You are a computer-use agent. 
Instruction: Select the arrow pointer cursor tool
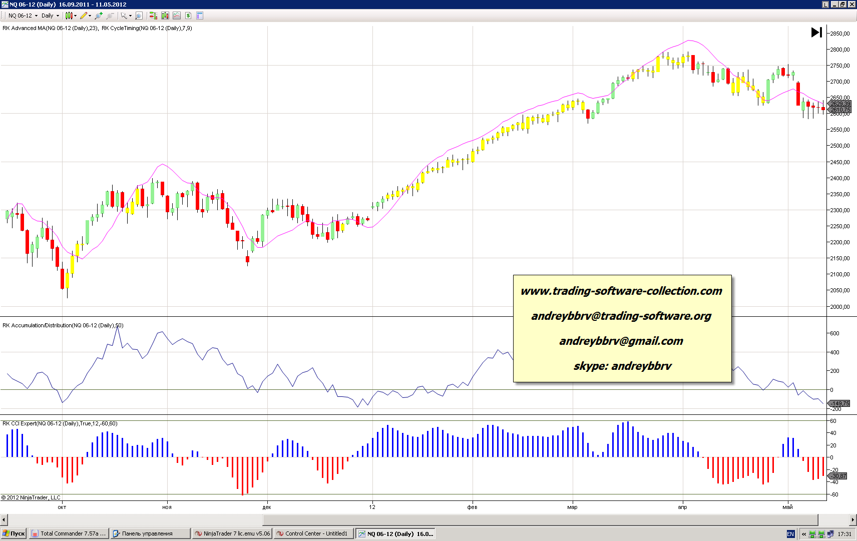pos(124,16)
